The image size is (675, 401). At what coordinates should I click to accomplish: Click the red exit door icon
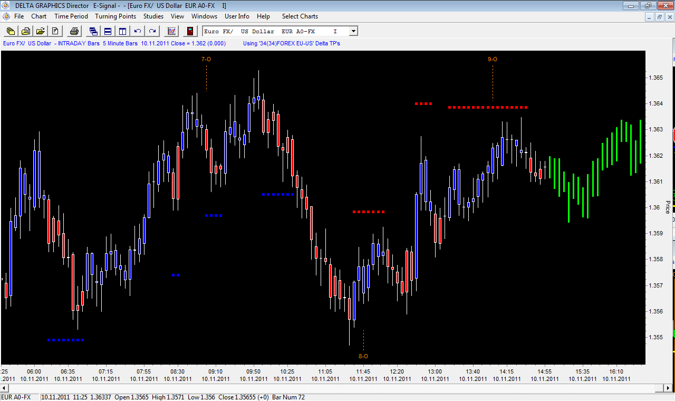[189, 31]
